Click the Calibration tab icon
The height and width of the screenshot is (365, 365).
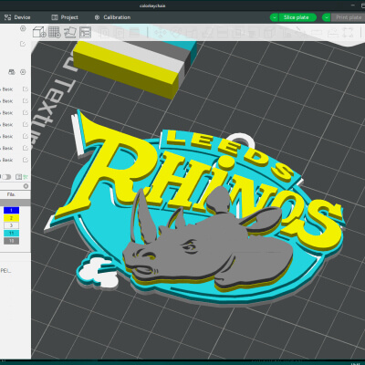97,17
